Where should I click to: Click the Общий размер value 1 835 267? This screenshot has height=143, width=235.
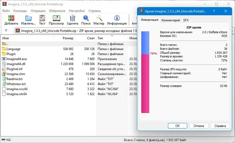[x=221, y=53]
